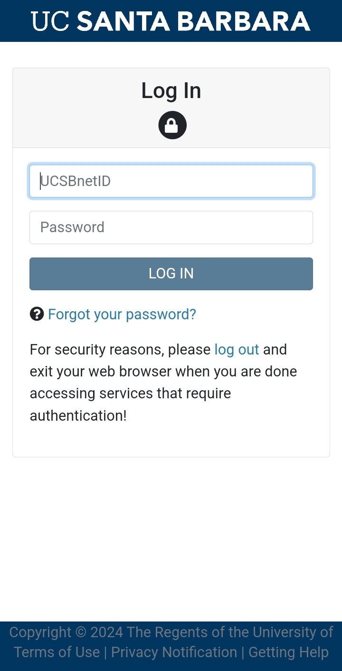Open the Getting Help page
Screen dimensions: 342x671
click(x=288, y=652)
